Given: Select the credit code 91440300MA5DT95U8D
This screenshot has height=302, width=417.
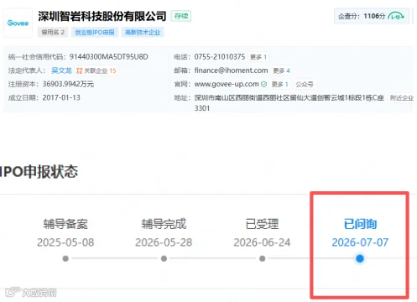Looking at the screenshot, I should pyautogui.click(x=109, y=57).
